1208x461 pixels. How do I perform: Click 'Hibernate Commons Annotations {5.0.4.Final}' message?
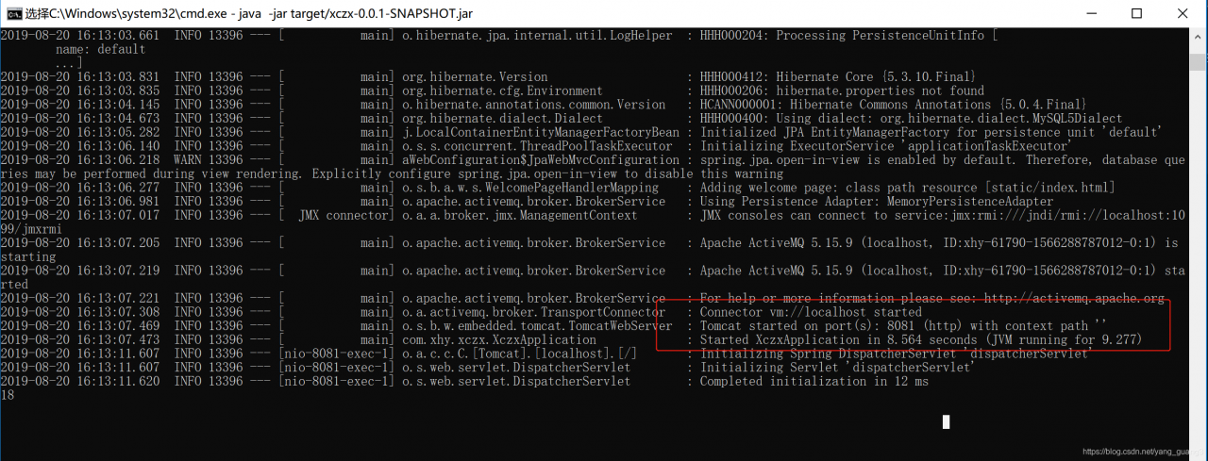pyautogui.click(x=938, y=105)
